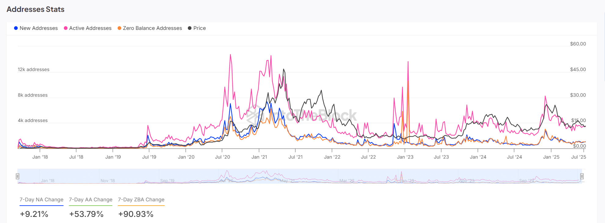Image resolution: width=605 pixels, height=223 pixels.
Task: Click the +90.93% change value
Action: point(136,214)
